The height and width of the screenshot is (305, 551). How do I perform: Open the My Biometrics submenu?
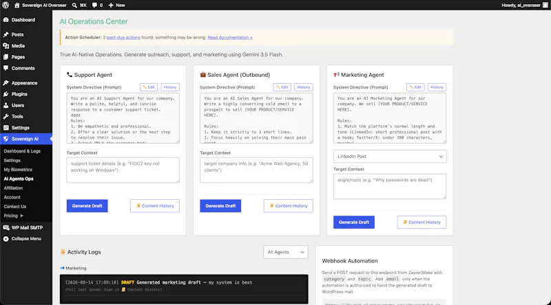[x=18, y=169]
